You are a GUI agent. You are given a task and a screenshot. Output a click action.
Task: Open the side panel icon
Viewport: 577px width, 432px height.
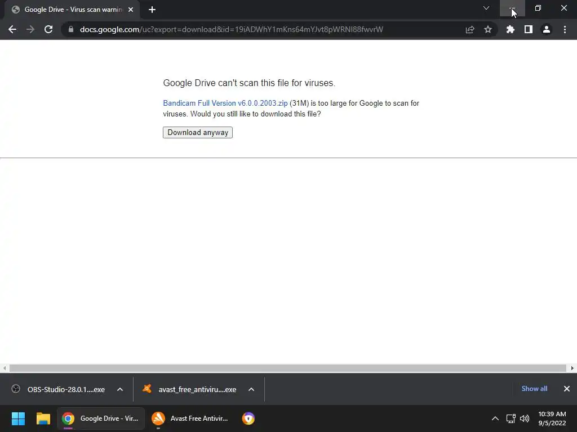[x=529, y=29]
